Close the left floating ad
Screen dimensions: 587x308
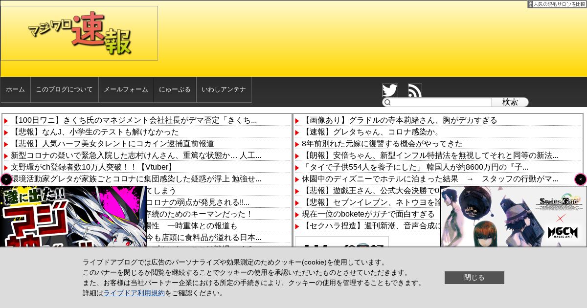tap(6, 179)
